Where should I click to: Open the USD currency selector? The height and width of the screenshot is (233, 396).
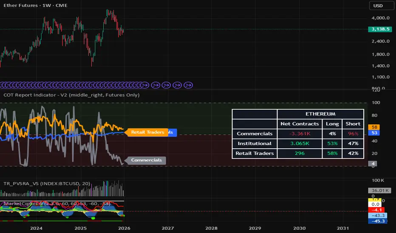382,6
